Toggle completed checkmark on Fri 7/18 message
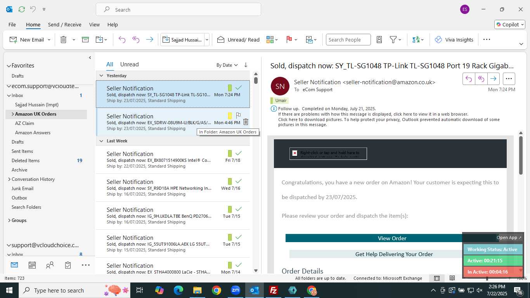 [239, 153]
